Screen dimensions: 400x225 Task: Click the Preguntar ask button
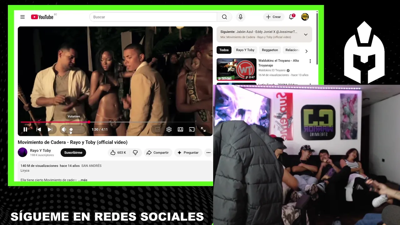[188, 152]
